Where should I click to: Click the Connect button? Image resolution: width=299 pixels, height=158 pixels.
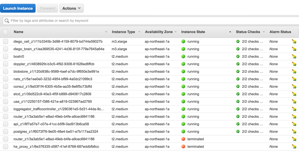click(x=47, y=8)
